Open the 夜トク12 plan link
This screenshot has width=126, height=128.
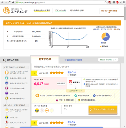pos(72,72)
